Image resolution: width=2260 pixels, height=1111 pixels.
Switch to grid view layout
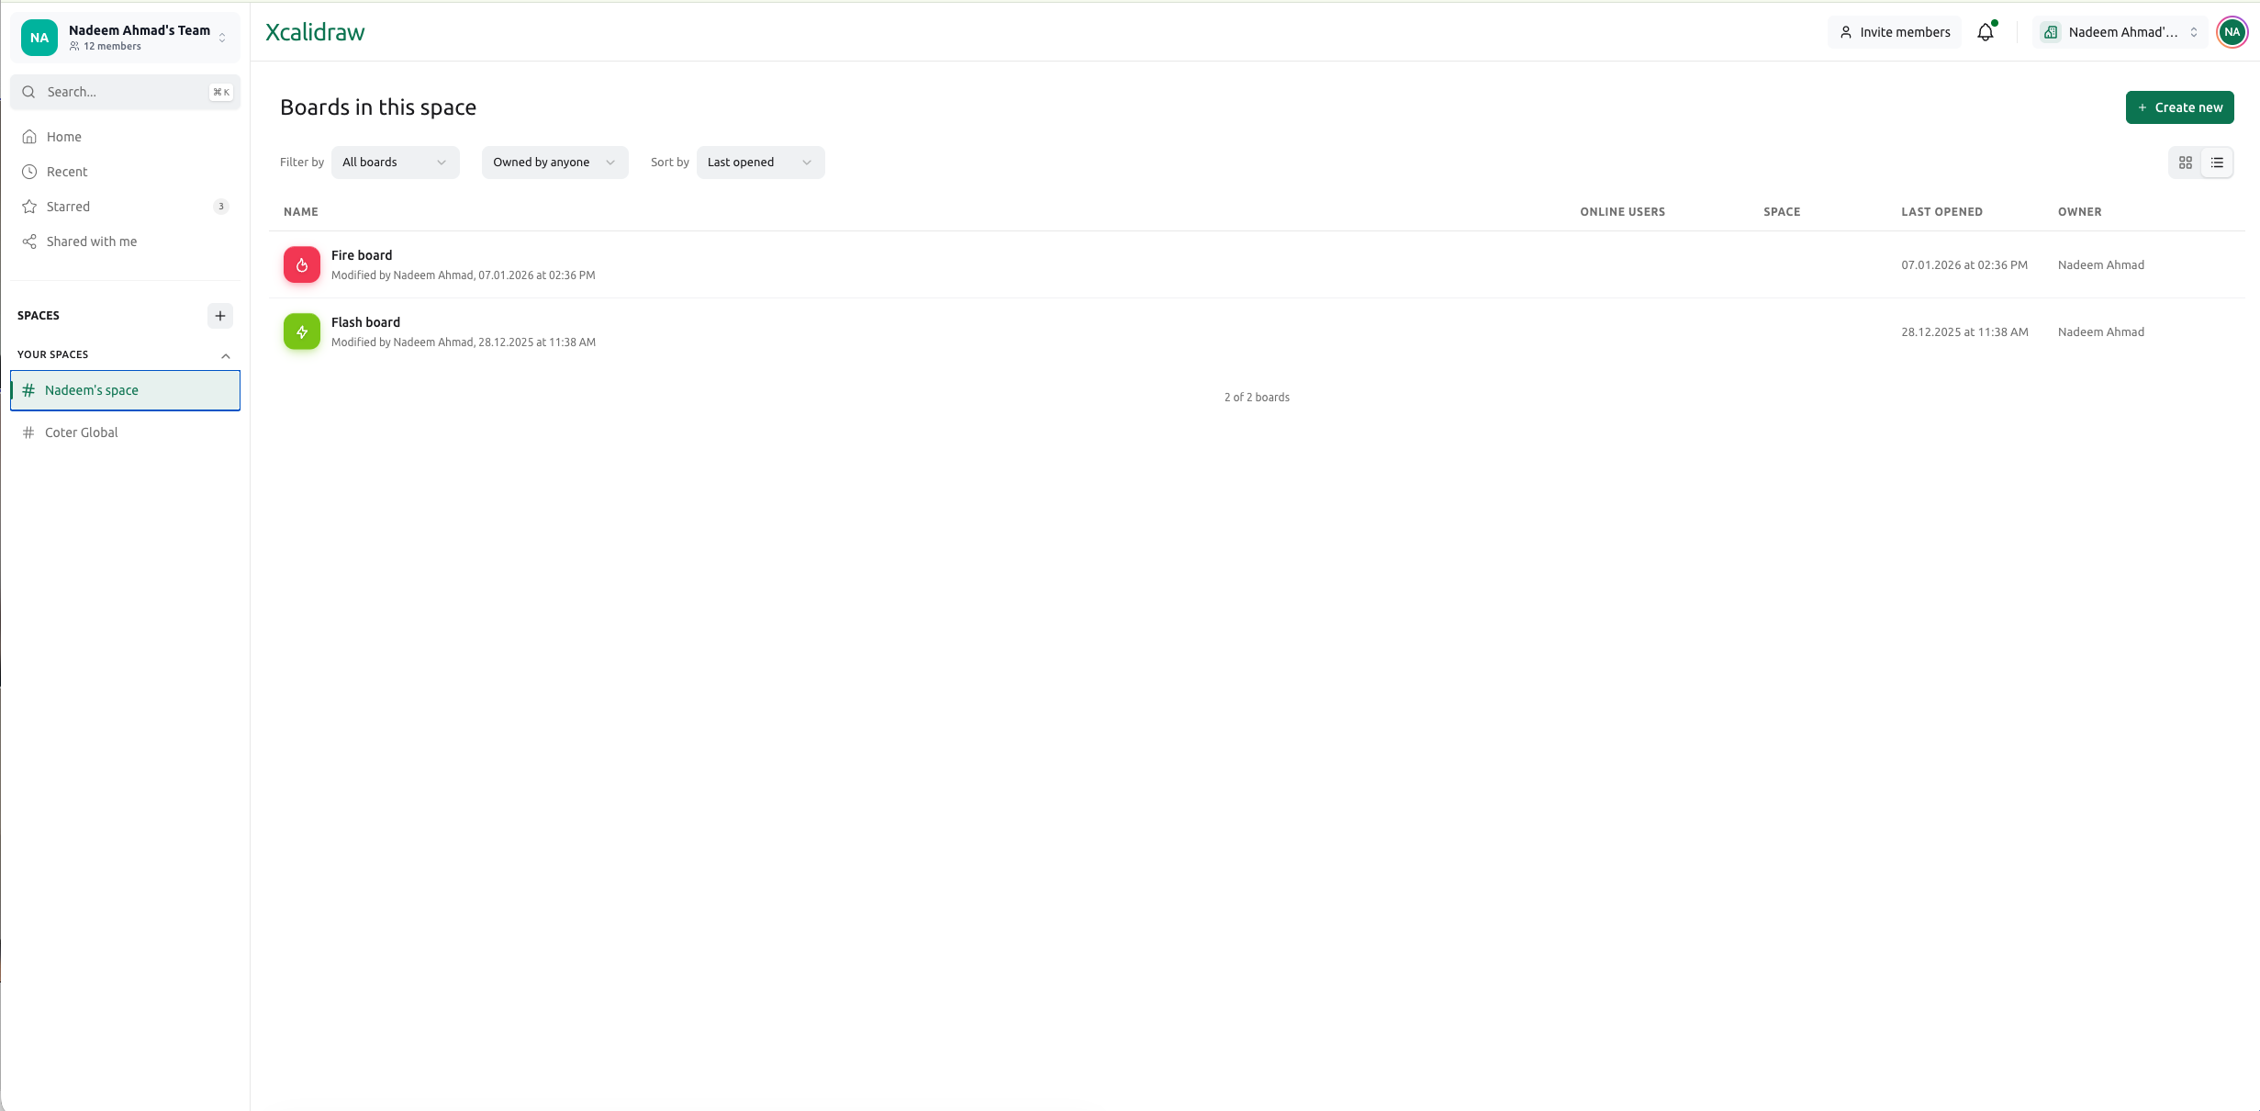(x=2185, y=163)
